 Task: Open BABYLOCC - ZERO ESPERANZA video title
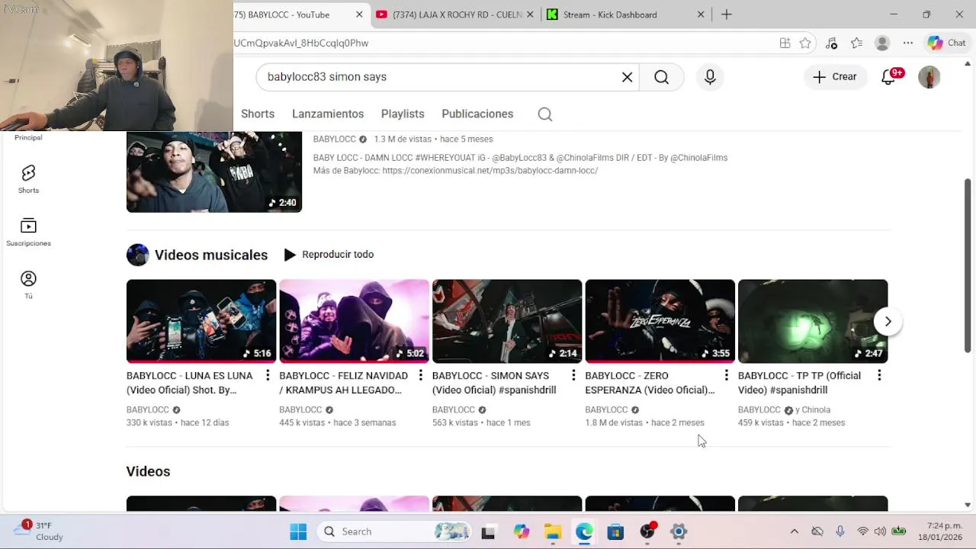tap(650, 383)
